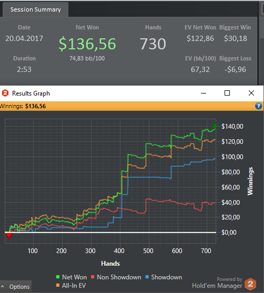Select the All-In EV legend label

74,286
